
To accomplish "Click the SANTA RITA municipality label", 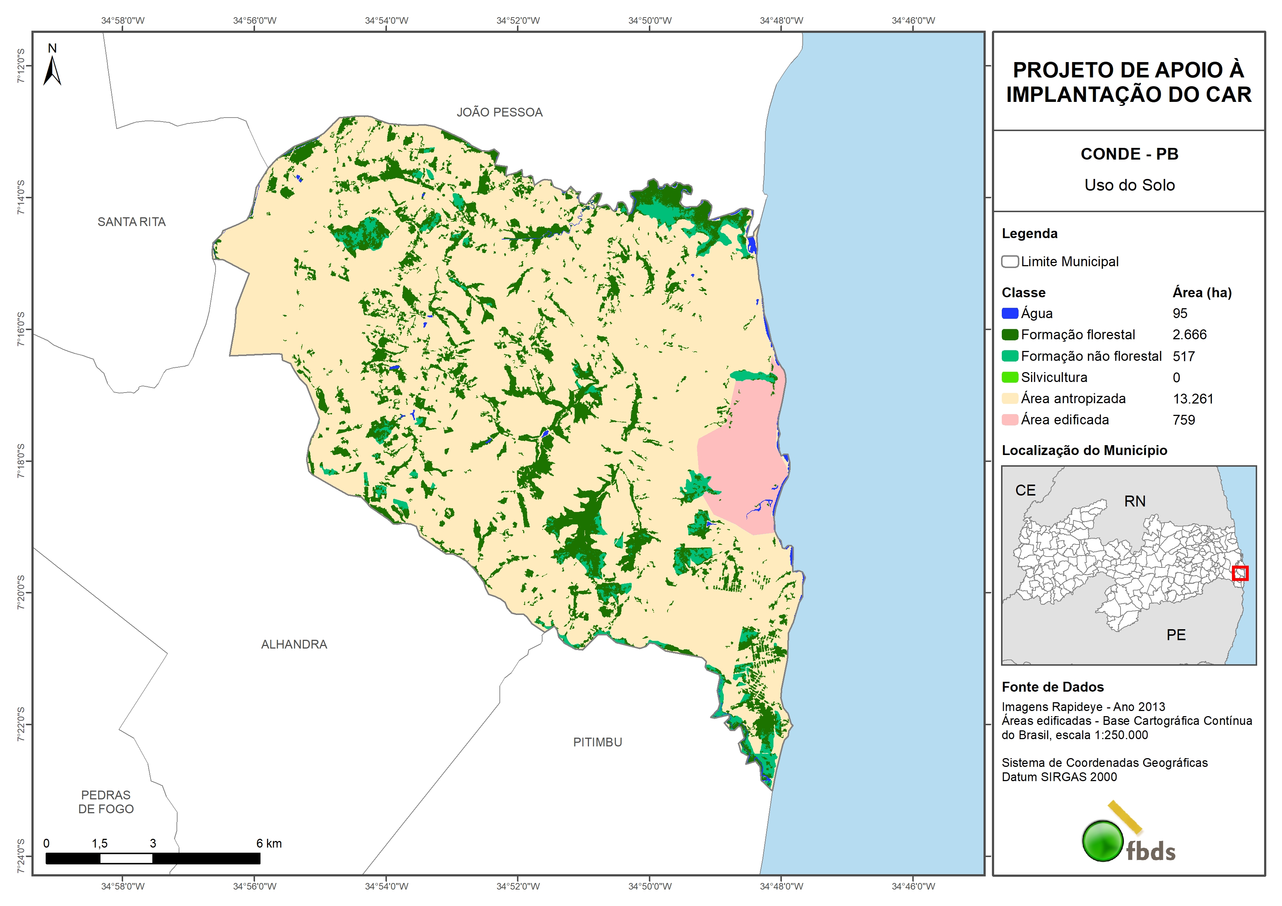I will click(132, 222).
